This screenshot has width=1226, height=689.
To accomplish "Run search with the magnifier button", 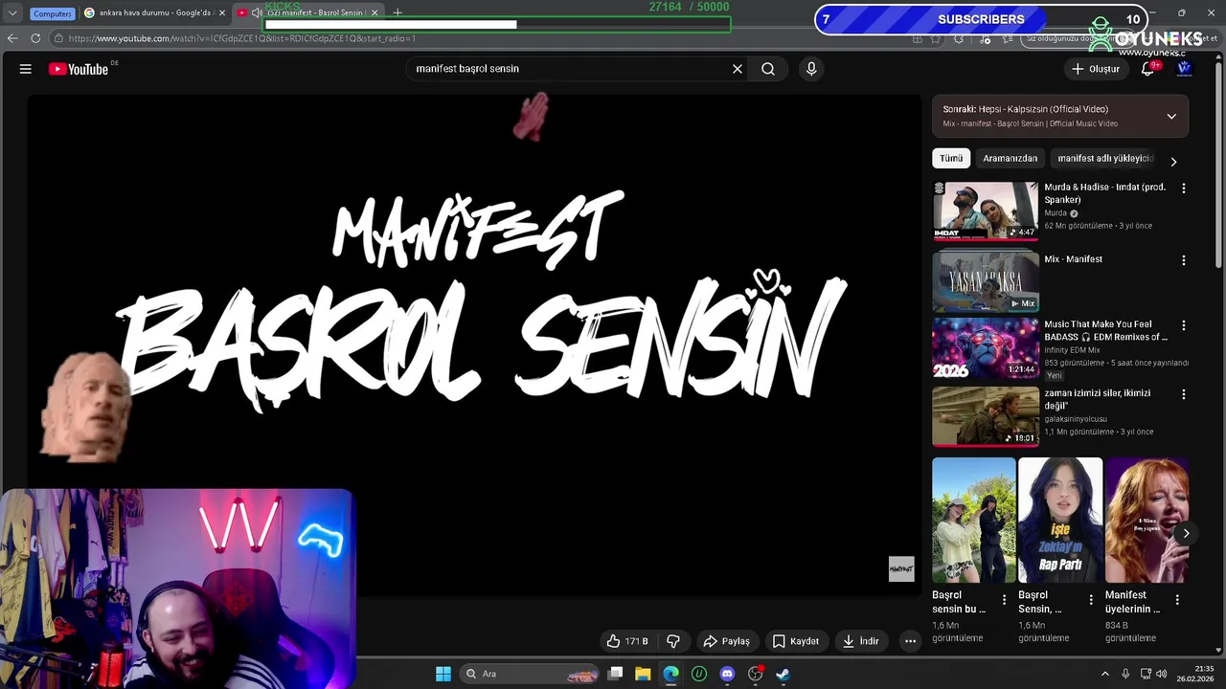I will pyautogui.click(x=768, y=69).
